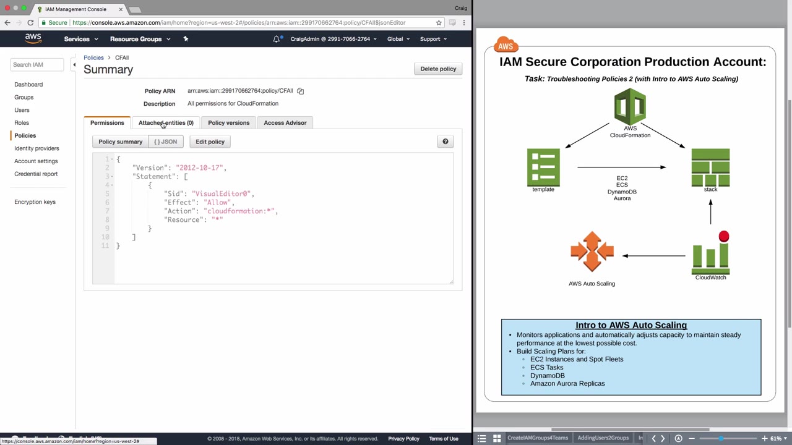This screenshot has width=792, height=445.
Task: Expand the Services menu
Action: 81,39
